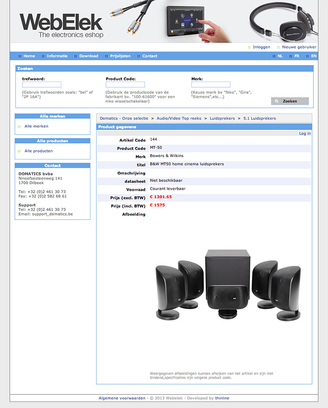Open the Alle producten sidebar link

point(38,151)
